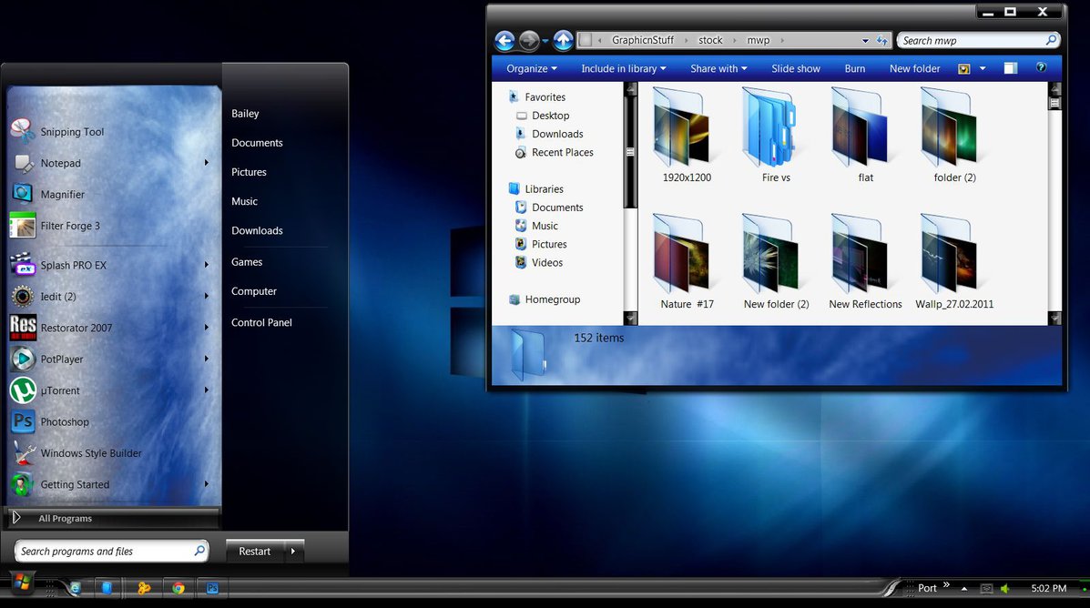Open Control Panel from Start menu
This screenshot has width=1090, height=608.
(261, 322)
